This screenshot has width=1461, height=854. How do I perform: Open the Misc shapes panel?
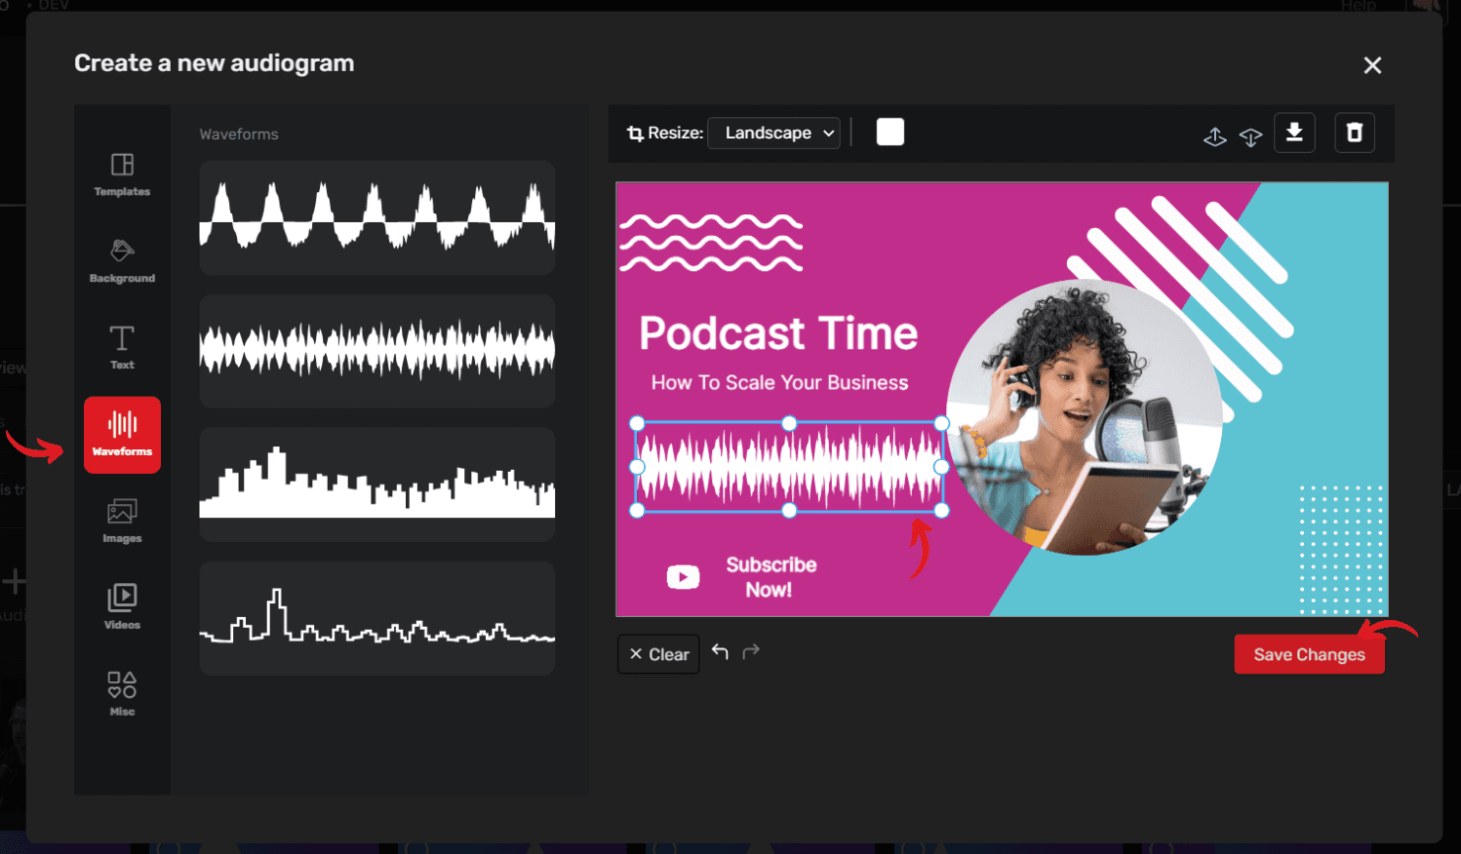(122, 692)
